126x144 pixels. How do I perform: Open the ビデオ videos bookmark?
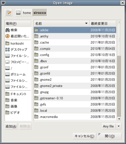[18, 113]
